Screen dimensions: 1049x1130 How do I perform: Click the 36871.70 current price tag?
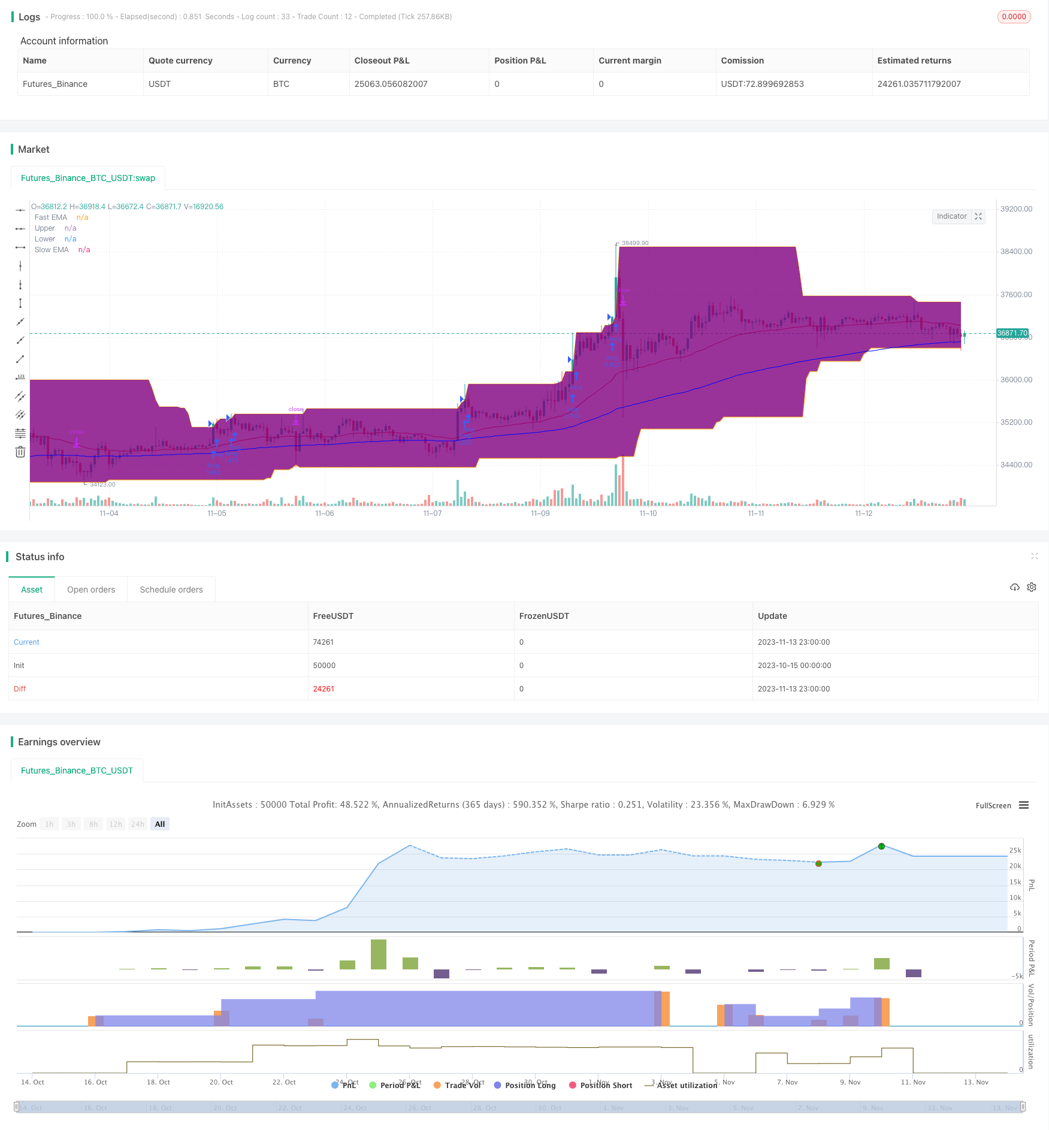coord(1012,333)
